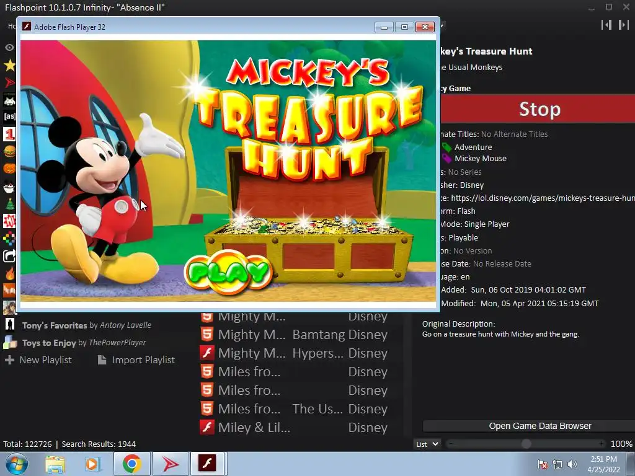Click the Toys to Enjoy playlist icon
The width and height of the screenshot is (635, 476).
coord(10,342)
